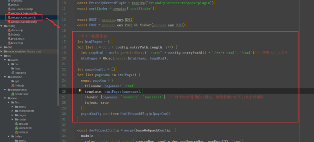Click the prod.env.js file icon
Image resolution: width=314 pixels, height=142 pixels.
click(x=9, y=39)
